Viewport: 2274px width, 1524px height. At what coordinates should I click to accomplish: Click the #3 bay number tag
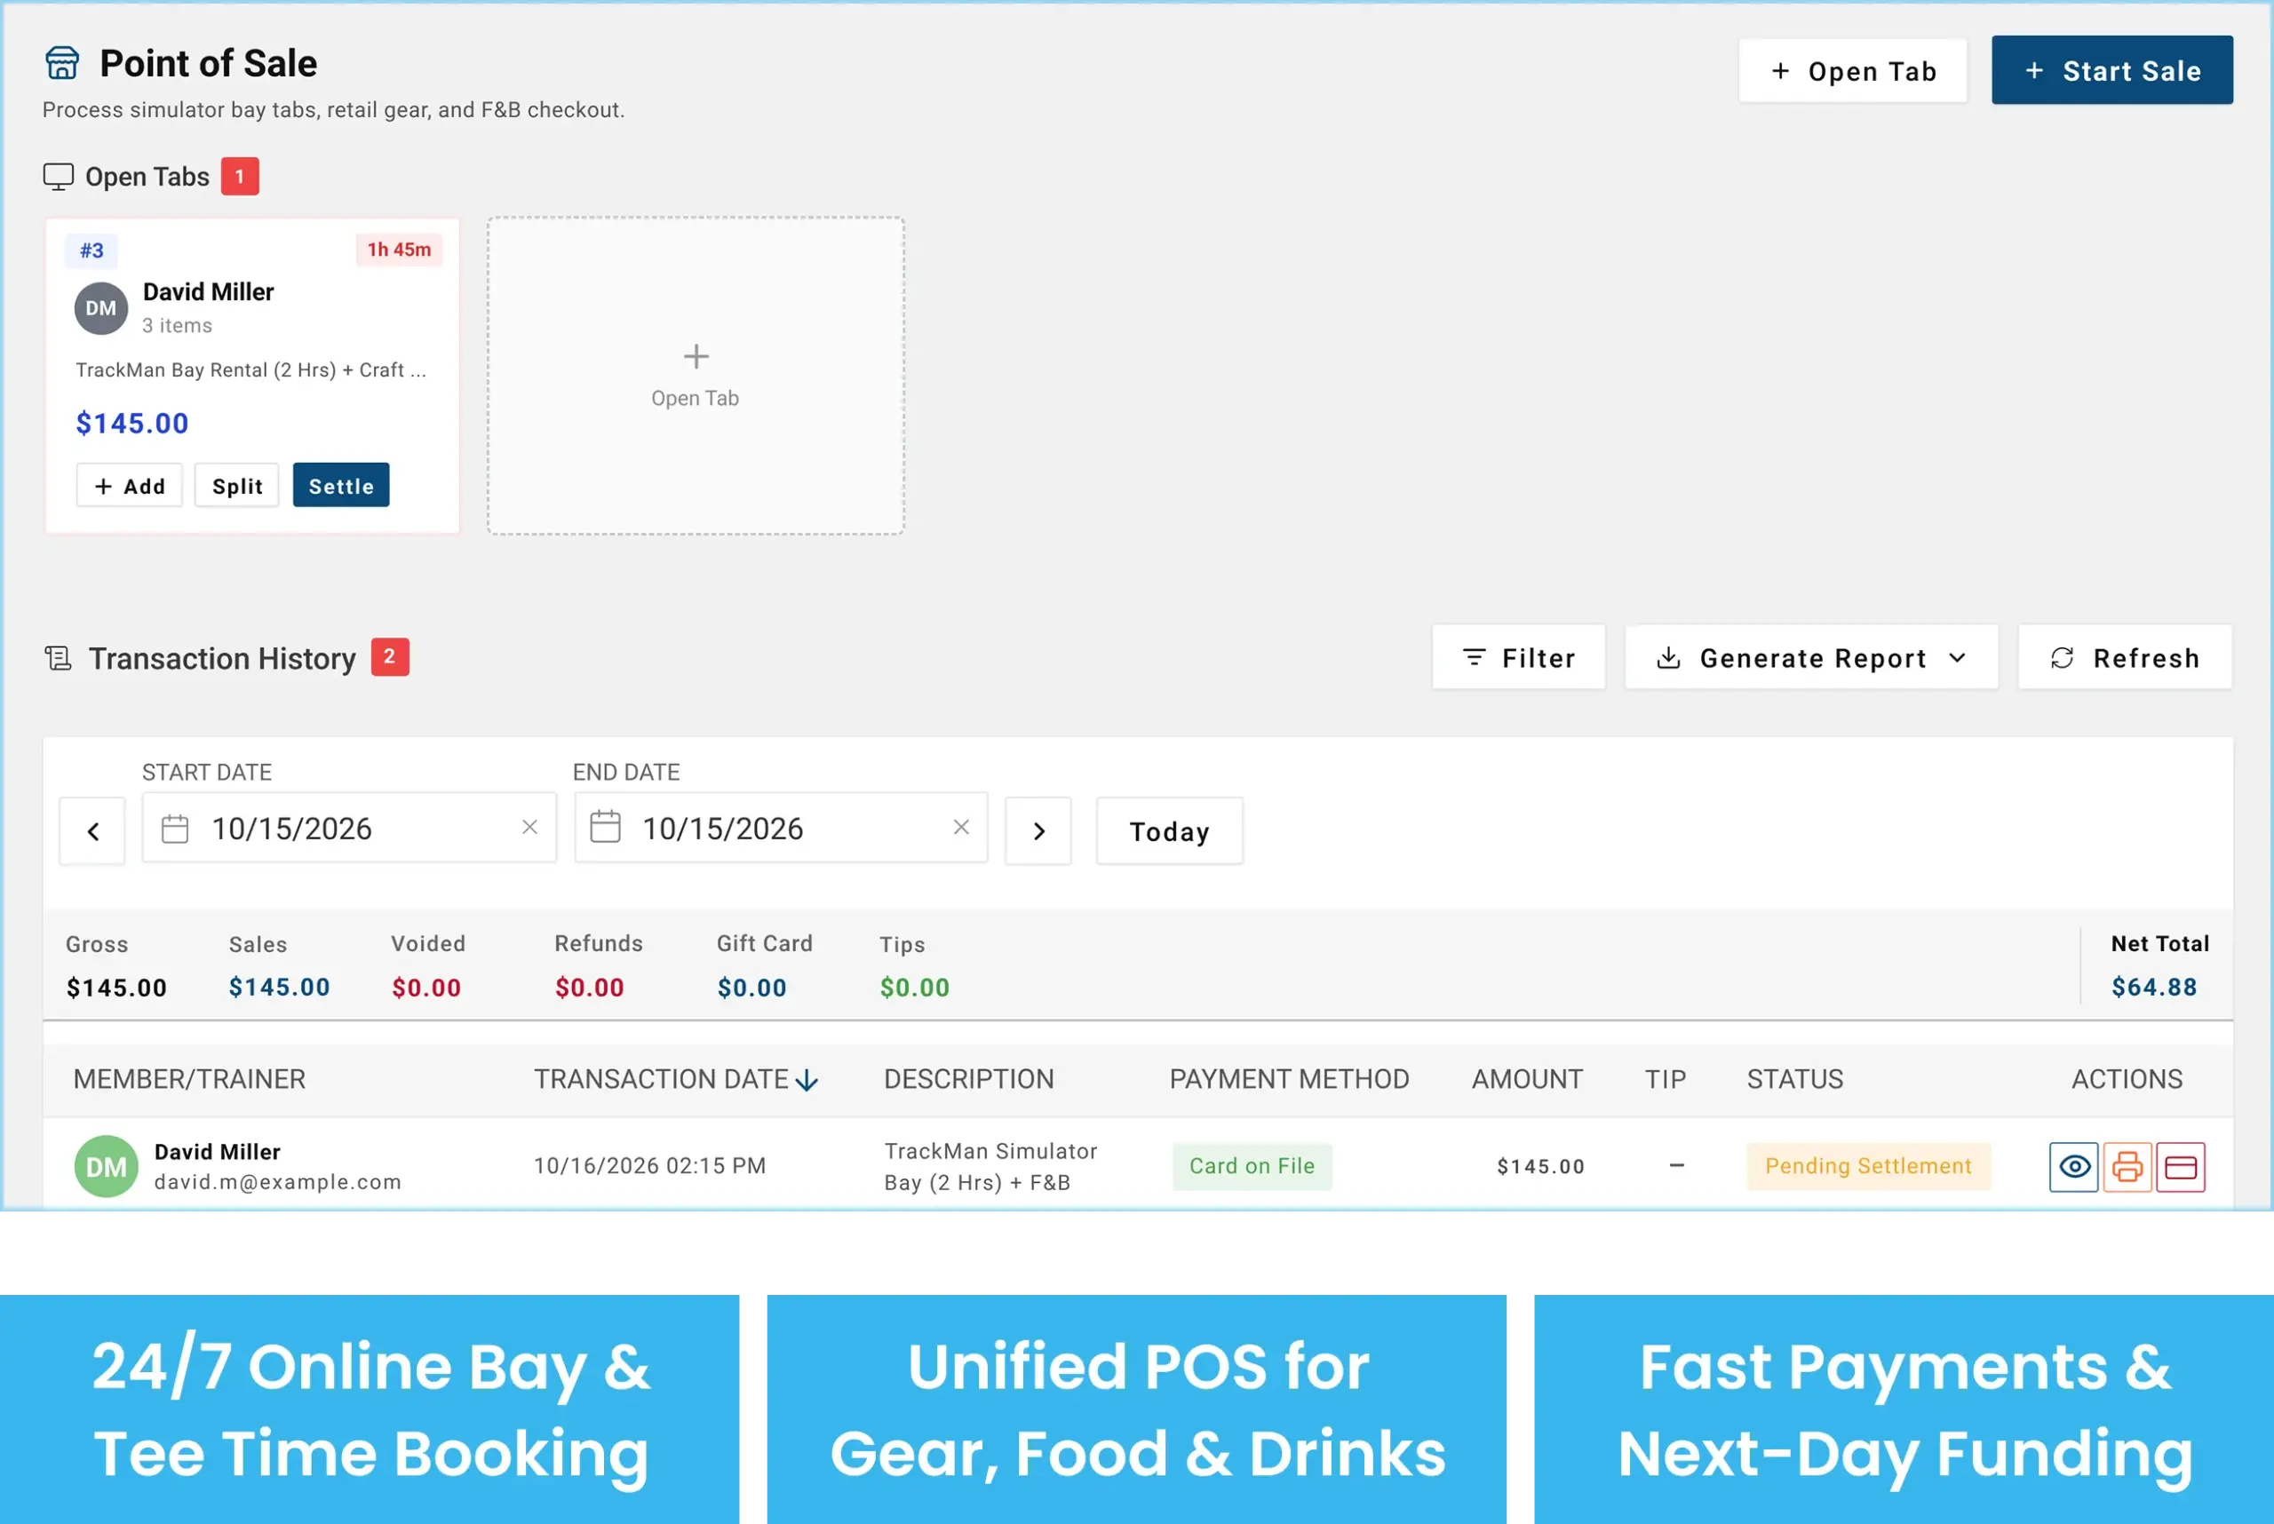[x=91, y=250]
